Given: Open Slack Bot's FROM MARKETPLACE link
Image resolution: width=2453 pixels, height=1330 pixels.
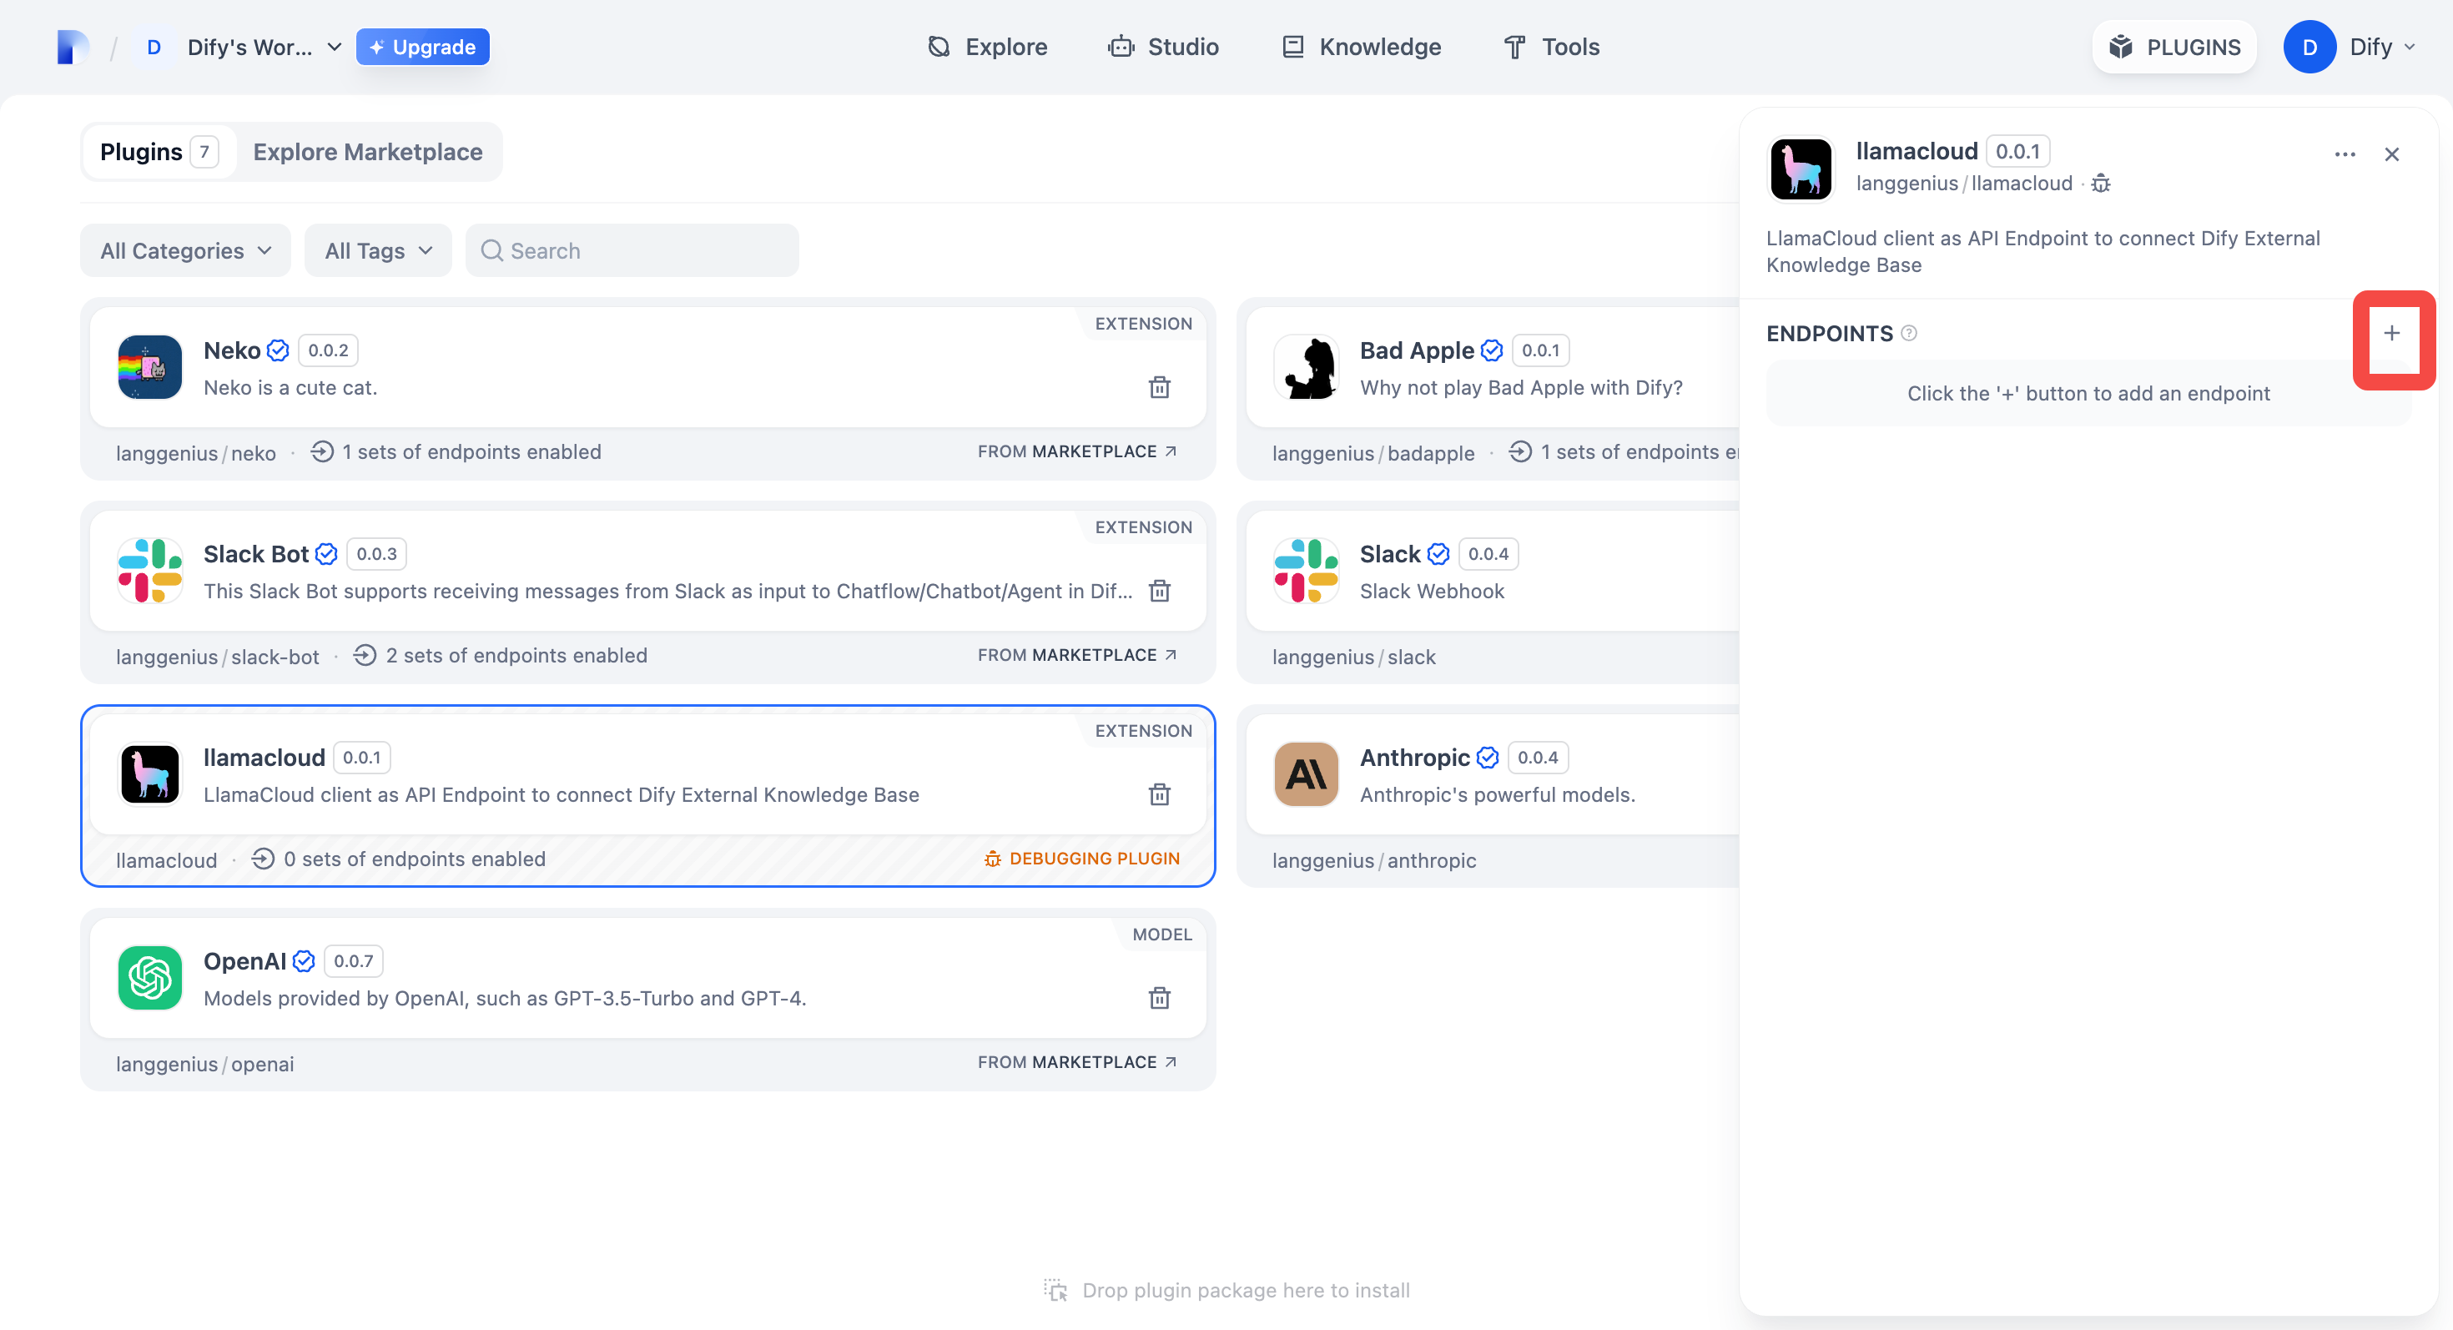Looking at the screenshot, I should 1077,655.
